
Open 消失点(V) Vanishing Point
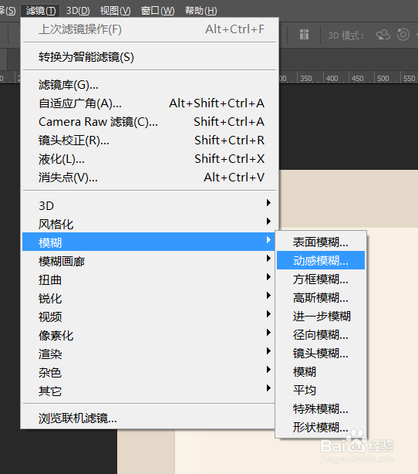tap(150, 178)
